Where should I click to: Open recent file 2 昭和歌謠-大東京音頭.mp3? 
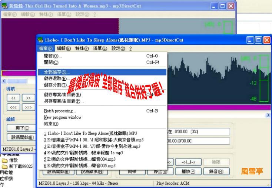[x=102, y=140]
